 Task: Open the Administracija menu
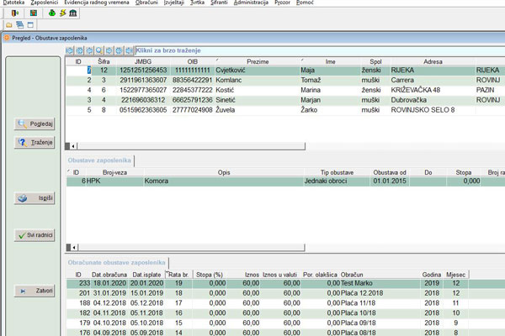[x=252, y=4]
